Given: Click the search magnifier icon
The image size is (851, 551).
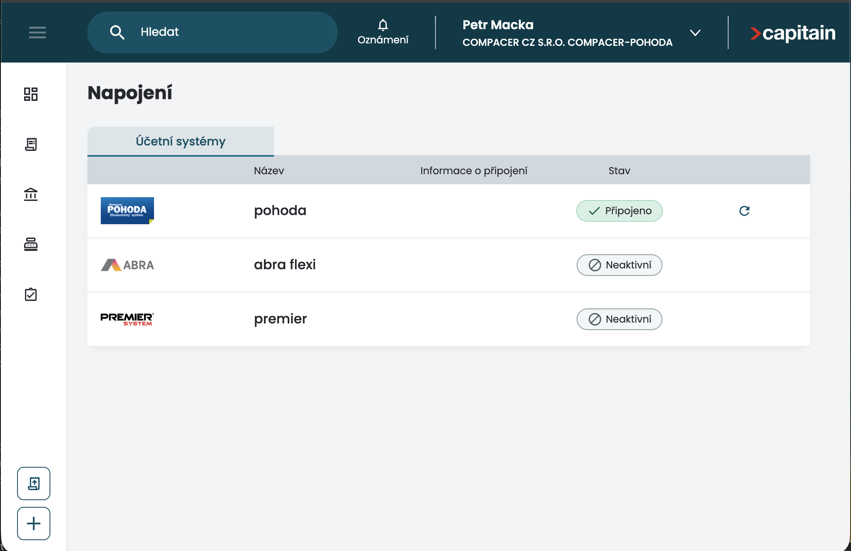Looking at the screenshot, I should click(117, 32).
